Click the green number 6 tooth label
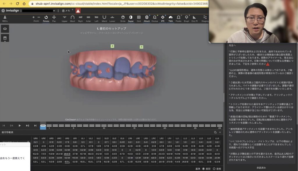Viewport: 298px width, 171px height. [112, 46]
